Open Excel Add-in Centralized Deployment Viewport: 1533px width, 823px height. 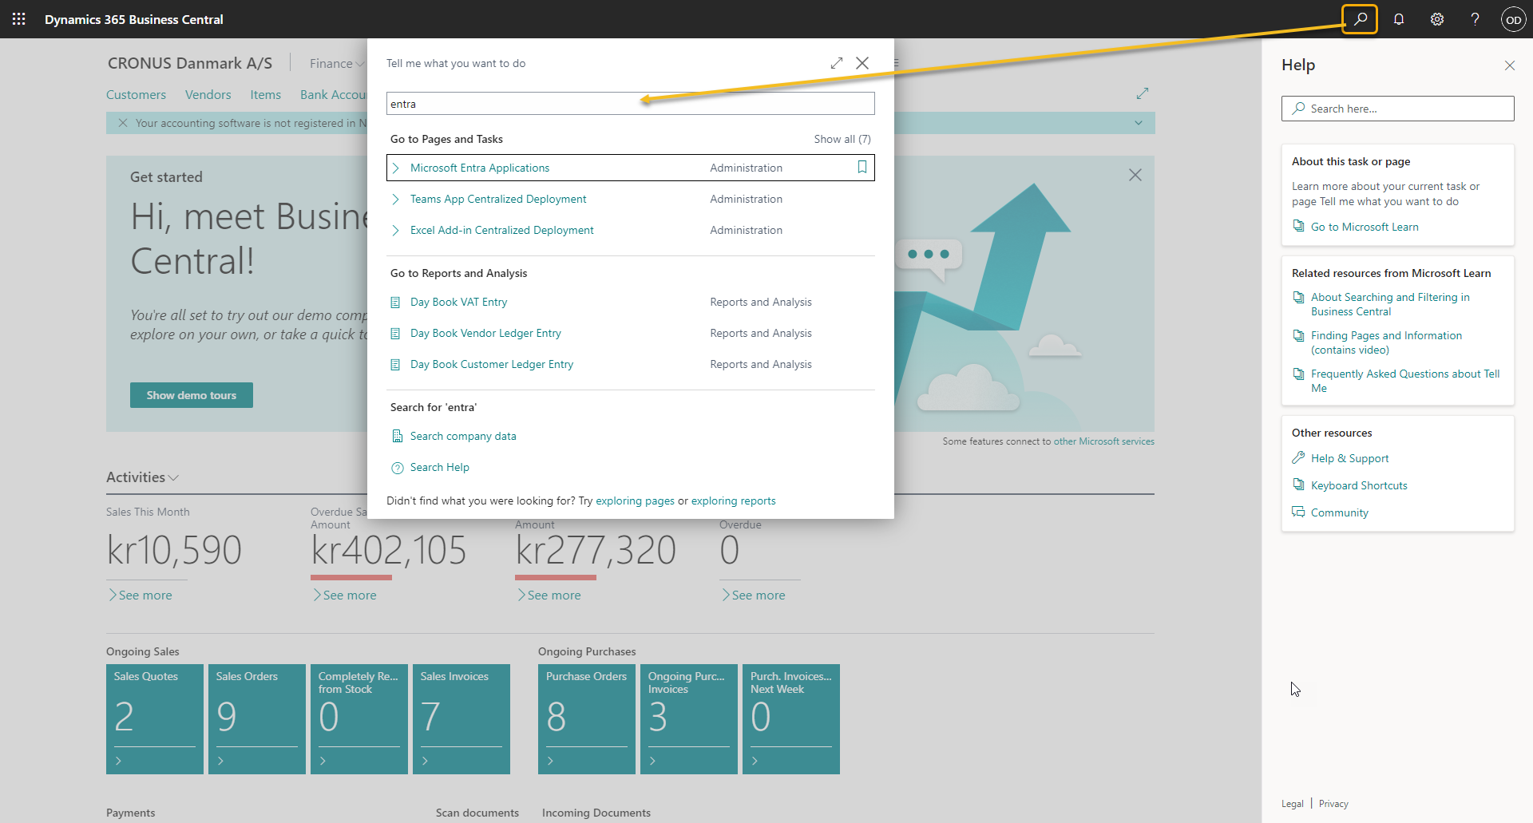502,230
